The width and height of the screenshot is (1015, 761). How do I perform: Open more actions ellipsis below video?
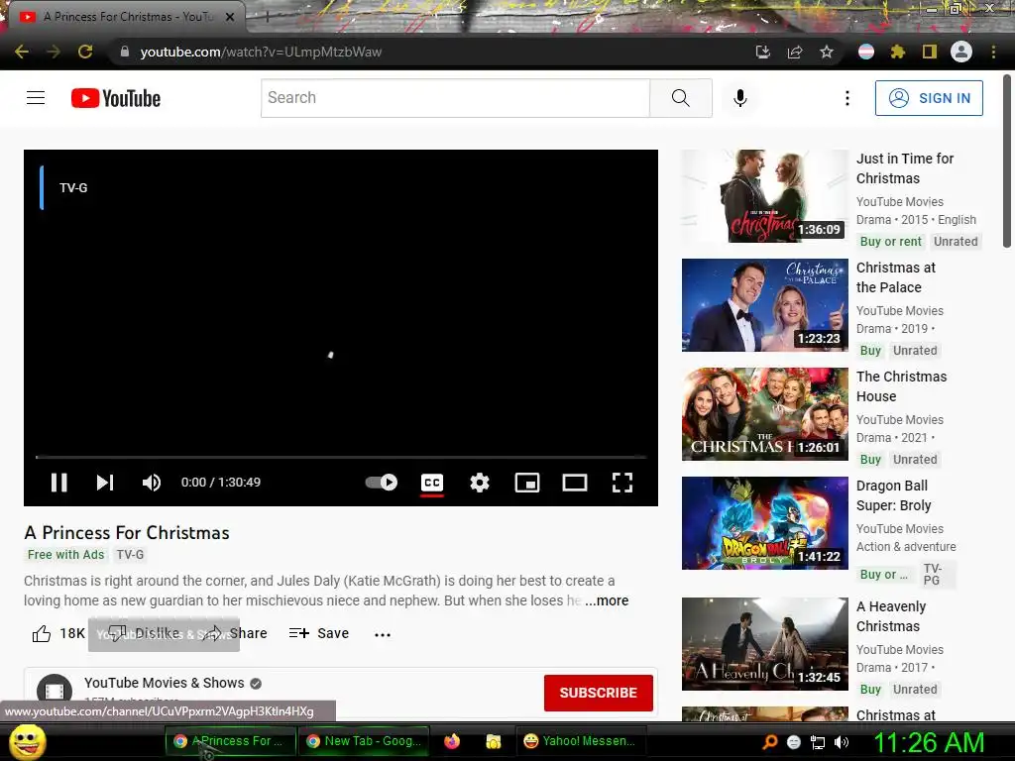tap(383, 634)
